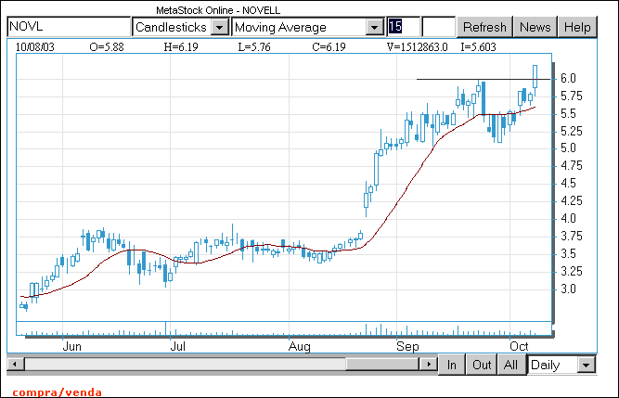Click the 3.25 price axis label
The width and height of the screenshot is (619, 398).
pos(572,272)
